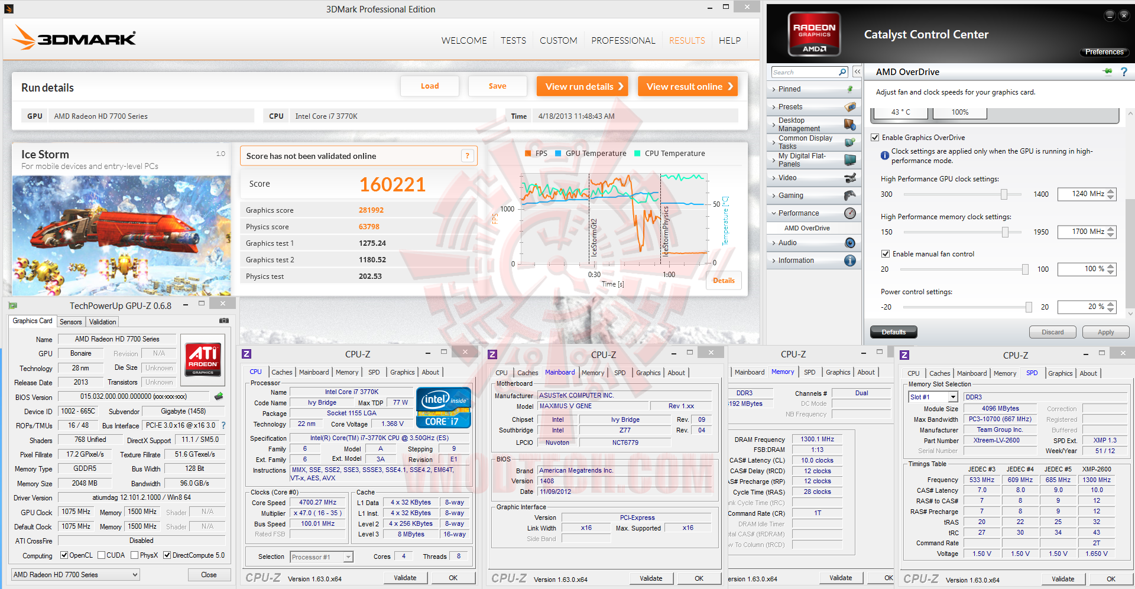Switch to the Validation tab in GPU-Z
Viewport: 1135px width, 589px height.
(103, 322)
